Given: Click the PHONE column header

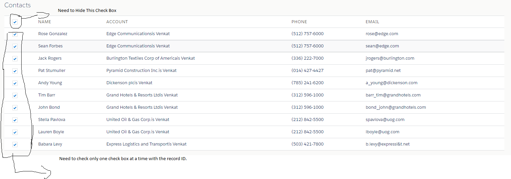Looking at the screenshot, I should [299, 22].
